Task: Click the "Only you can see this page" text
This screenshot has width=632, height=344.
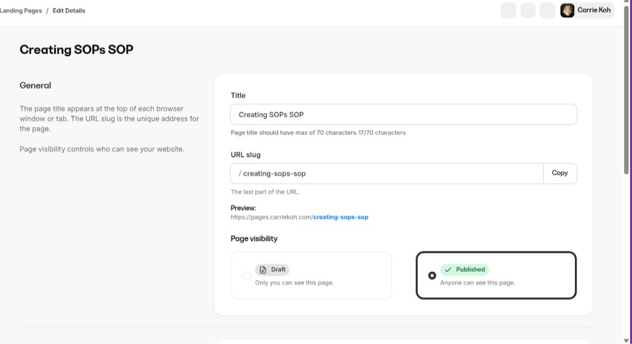Action: click(294, 282)
